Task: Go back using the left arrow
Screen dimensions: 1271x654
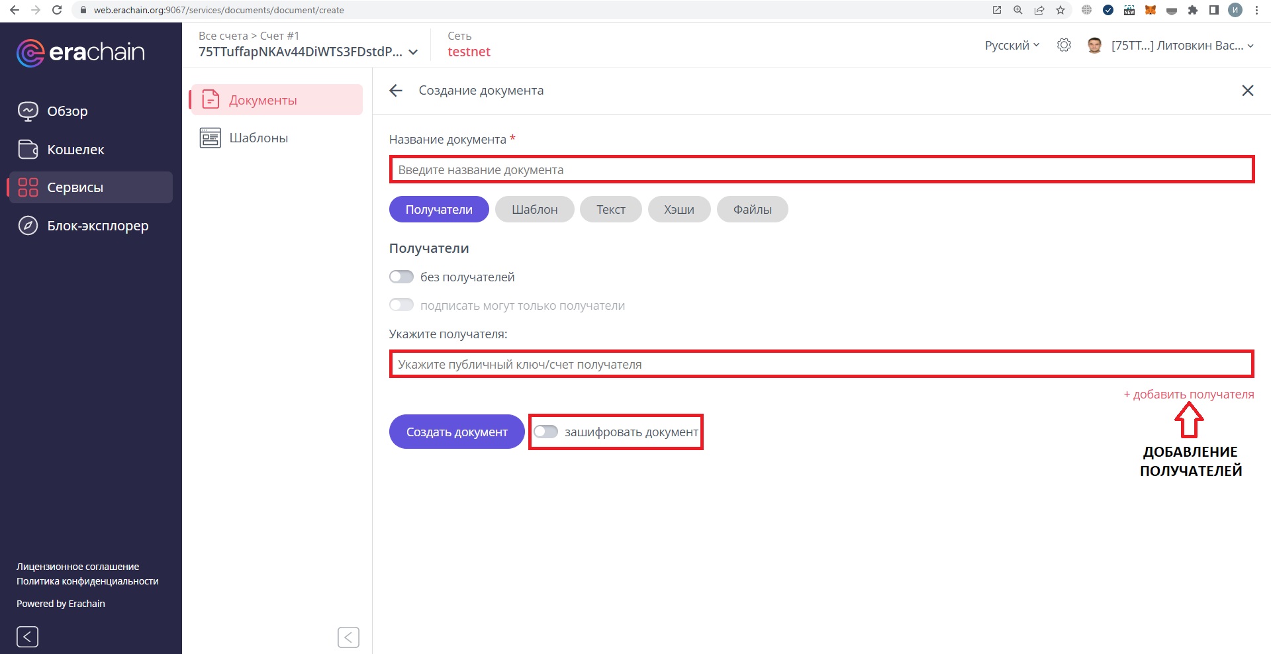Action: (396, 91)
